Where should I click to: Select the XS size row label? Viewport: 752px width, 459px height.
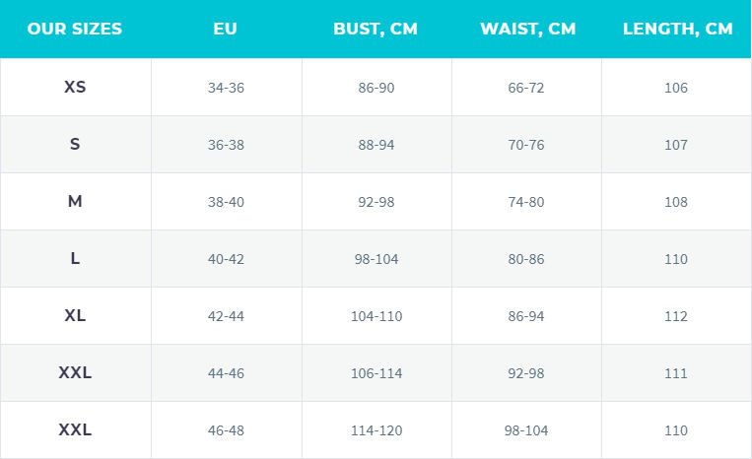coord(75,87)
